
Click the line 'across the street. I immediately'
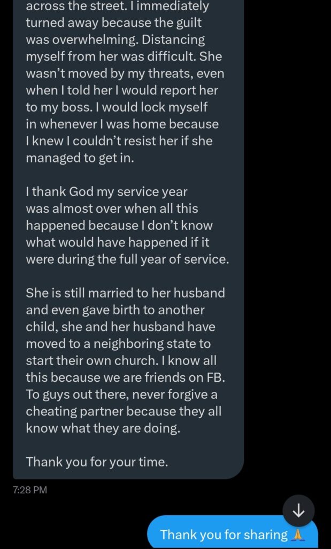[118, 7]
